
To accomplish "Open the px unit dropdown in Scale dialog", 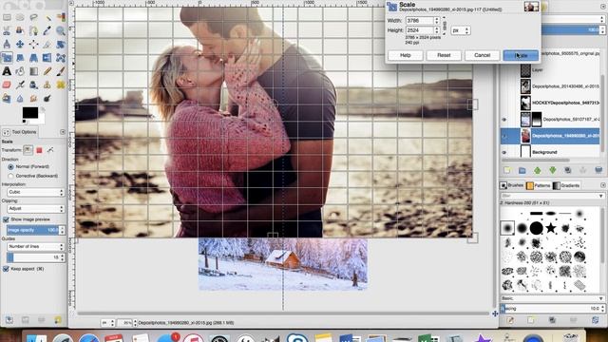I will [x=461, y=30].
